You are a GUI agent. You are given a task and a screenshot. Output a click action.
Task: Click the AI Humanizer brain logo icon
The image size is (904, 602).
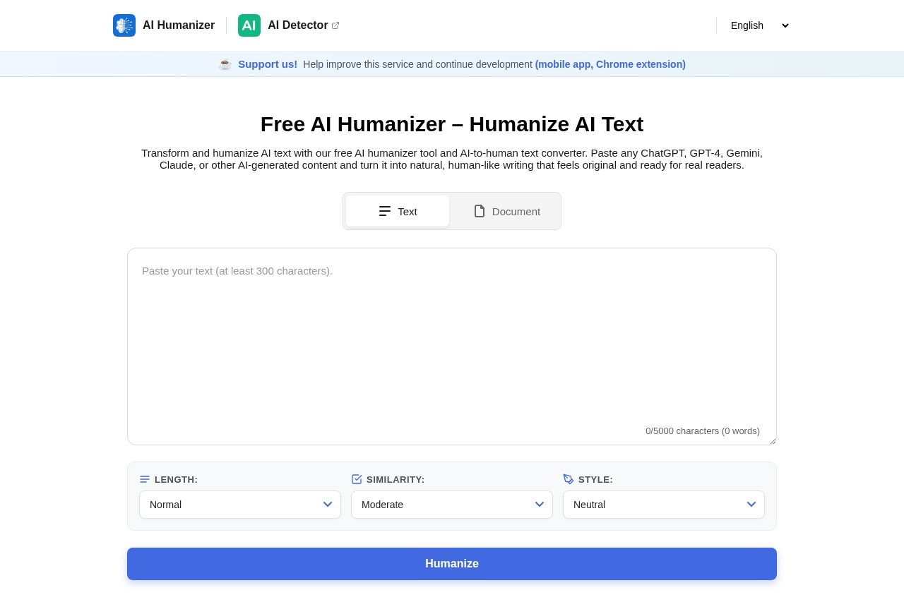(124, 25)
